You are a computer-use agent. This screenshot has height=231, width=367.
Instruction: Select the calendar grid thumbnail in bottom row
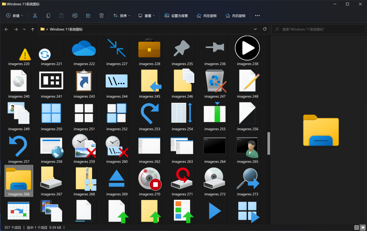(x=19, y=211)
